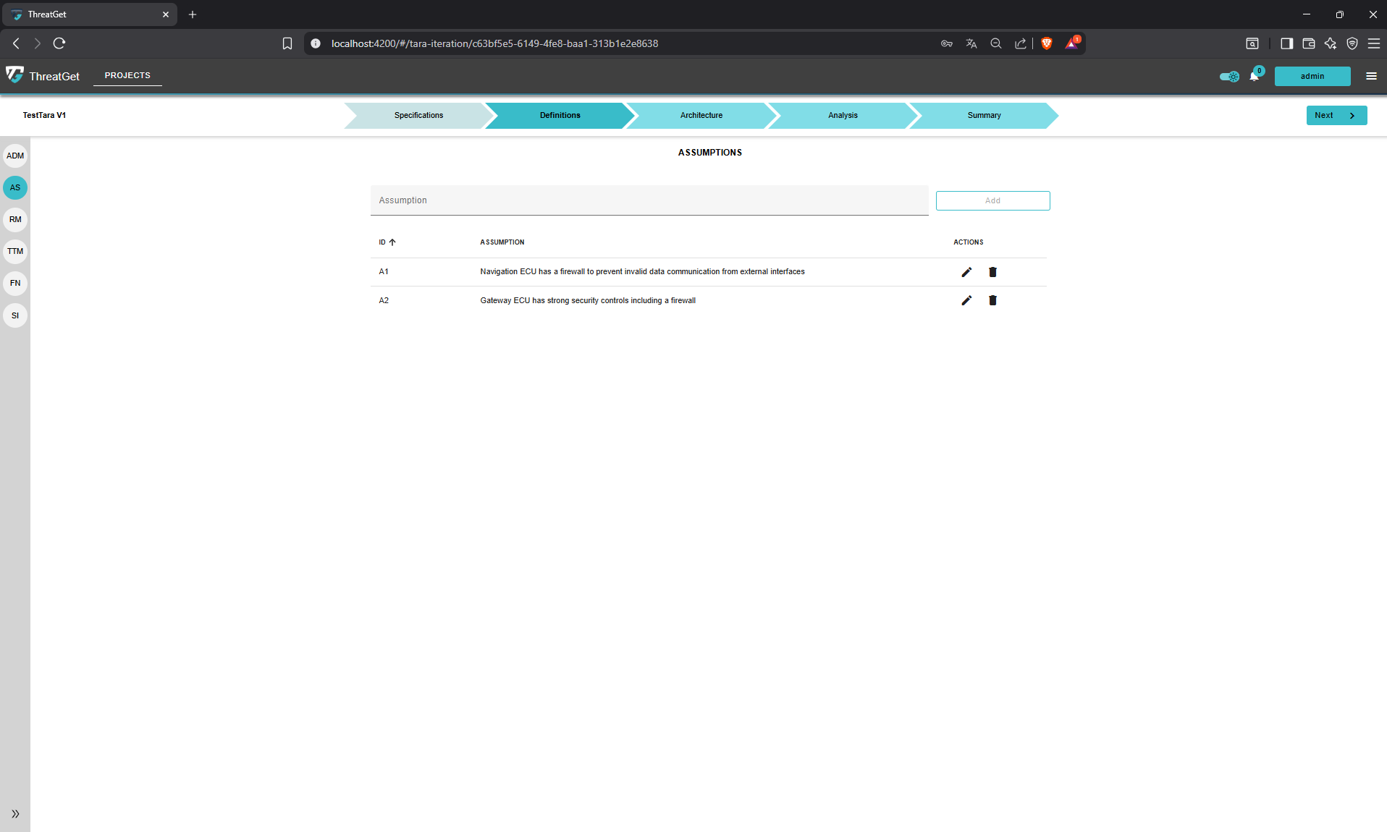Image resolution: width=1387 pixels, height=832 pixels.
Task: Edit assumption A1 with pencil icon
Action: (966, 272)
